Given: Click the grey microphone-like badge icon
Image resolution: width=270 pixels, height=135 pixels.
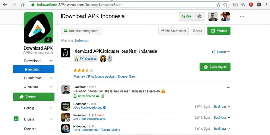Looking at the screenshot, I should pyautogui.click(x=110, y=59).
